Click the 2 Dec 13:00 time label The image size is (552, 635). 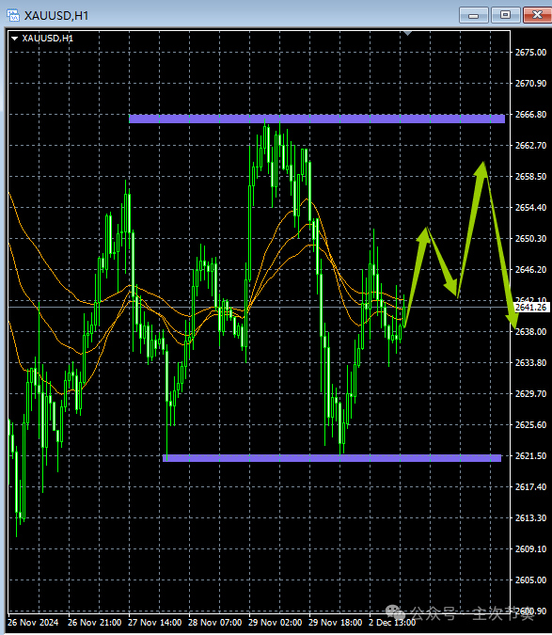tap(392, 623)
